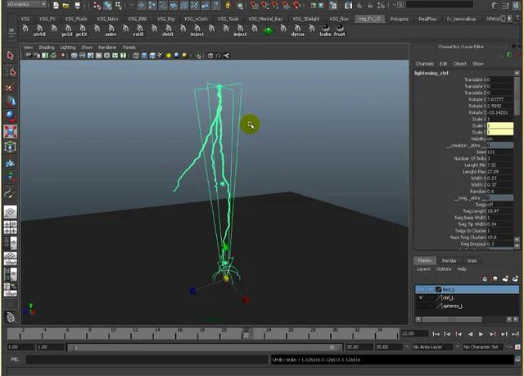Activate the Rotate tool sphere icon
Viewport: 524px width, 376px height.
[11, 116]
